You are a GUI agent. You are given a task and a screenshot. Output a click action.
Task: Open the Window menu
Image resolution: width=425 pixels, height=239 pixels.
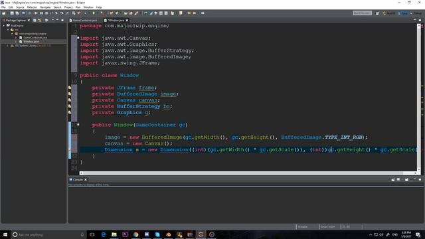(x=88, y=7)
